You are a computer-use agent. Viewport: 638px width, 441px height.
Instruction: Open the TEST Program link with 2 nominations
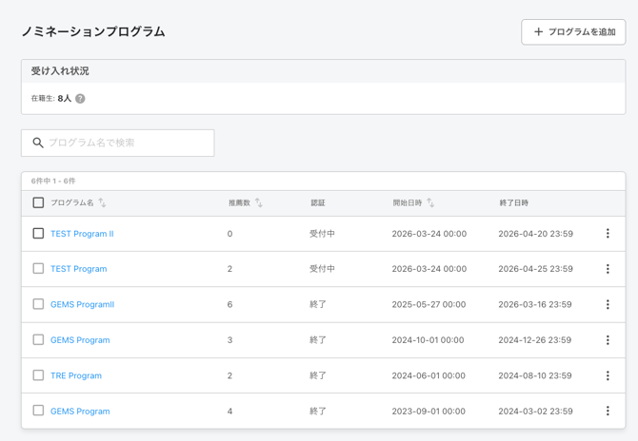pos(78,269)
